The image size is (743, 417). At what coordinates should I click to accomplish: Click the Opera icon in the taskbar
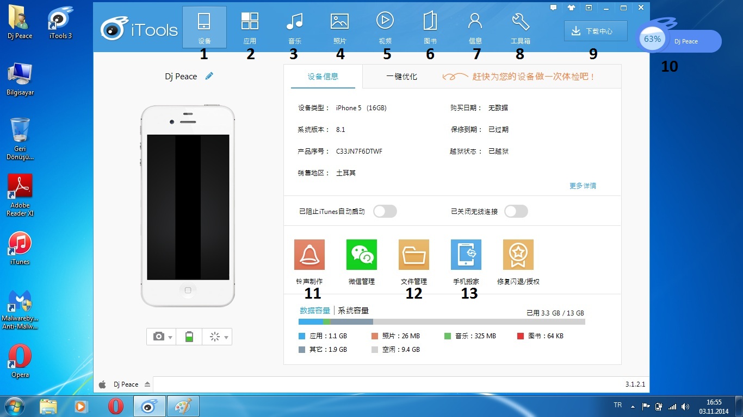click(x=115, y=406)
